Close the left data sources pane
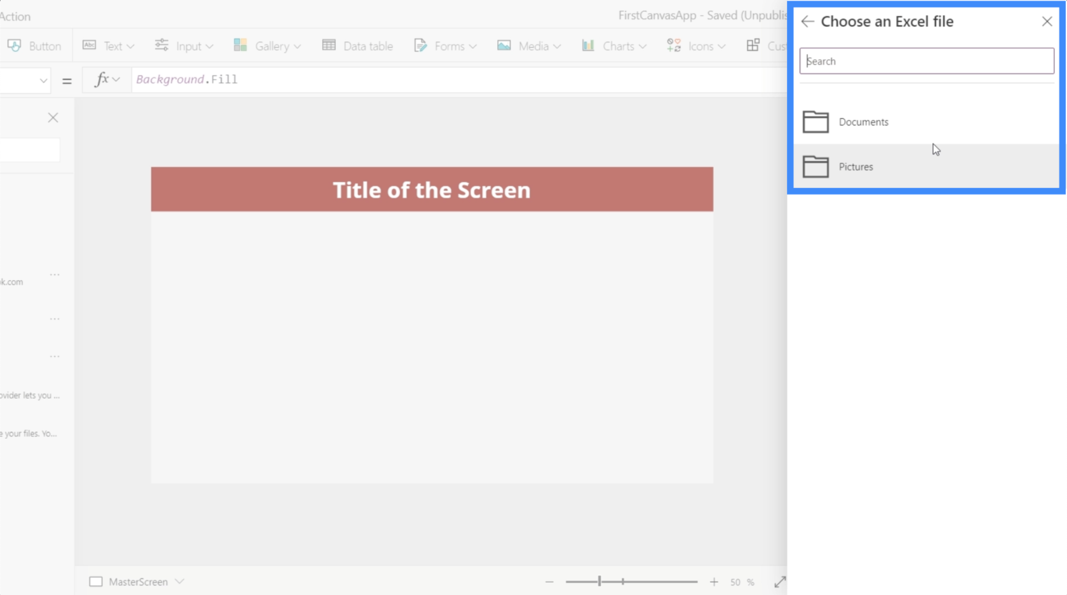Screen dimensions: 1067x595 (53, 117)
